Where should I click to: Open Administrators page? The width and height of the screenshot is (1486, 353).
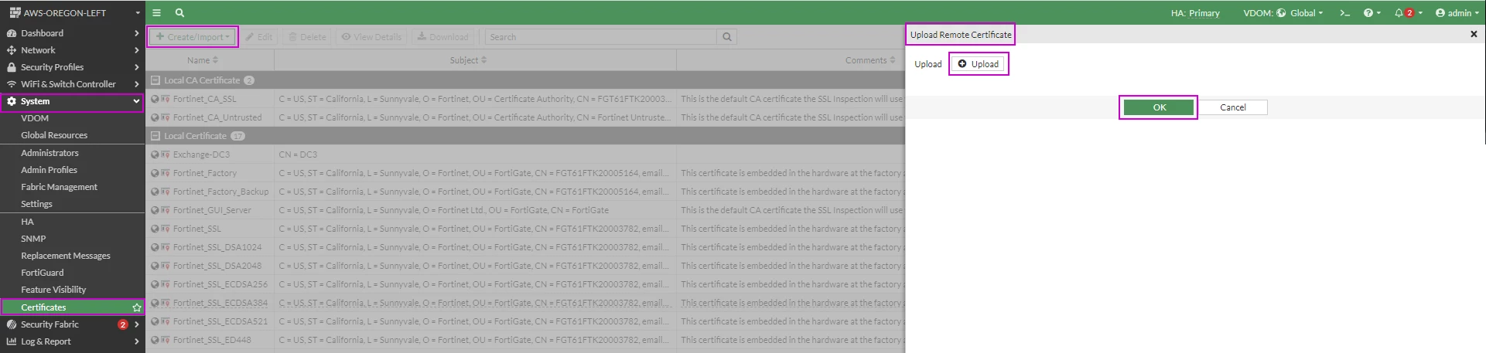point(73,153)
